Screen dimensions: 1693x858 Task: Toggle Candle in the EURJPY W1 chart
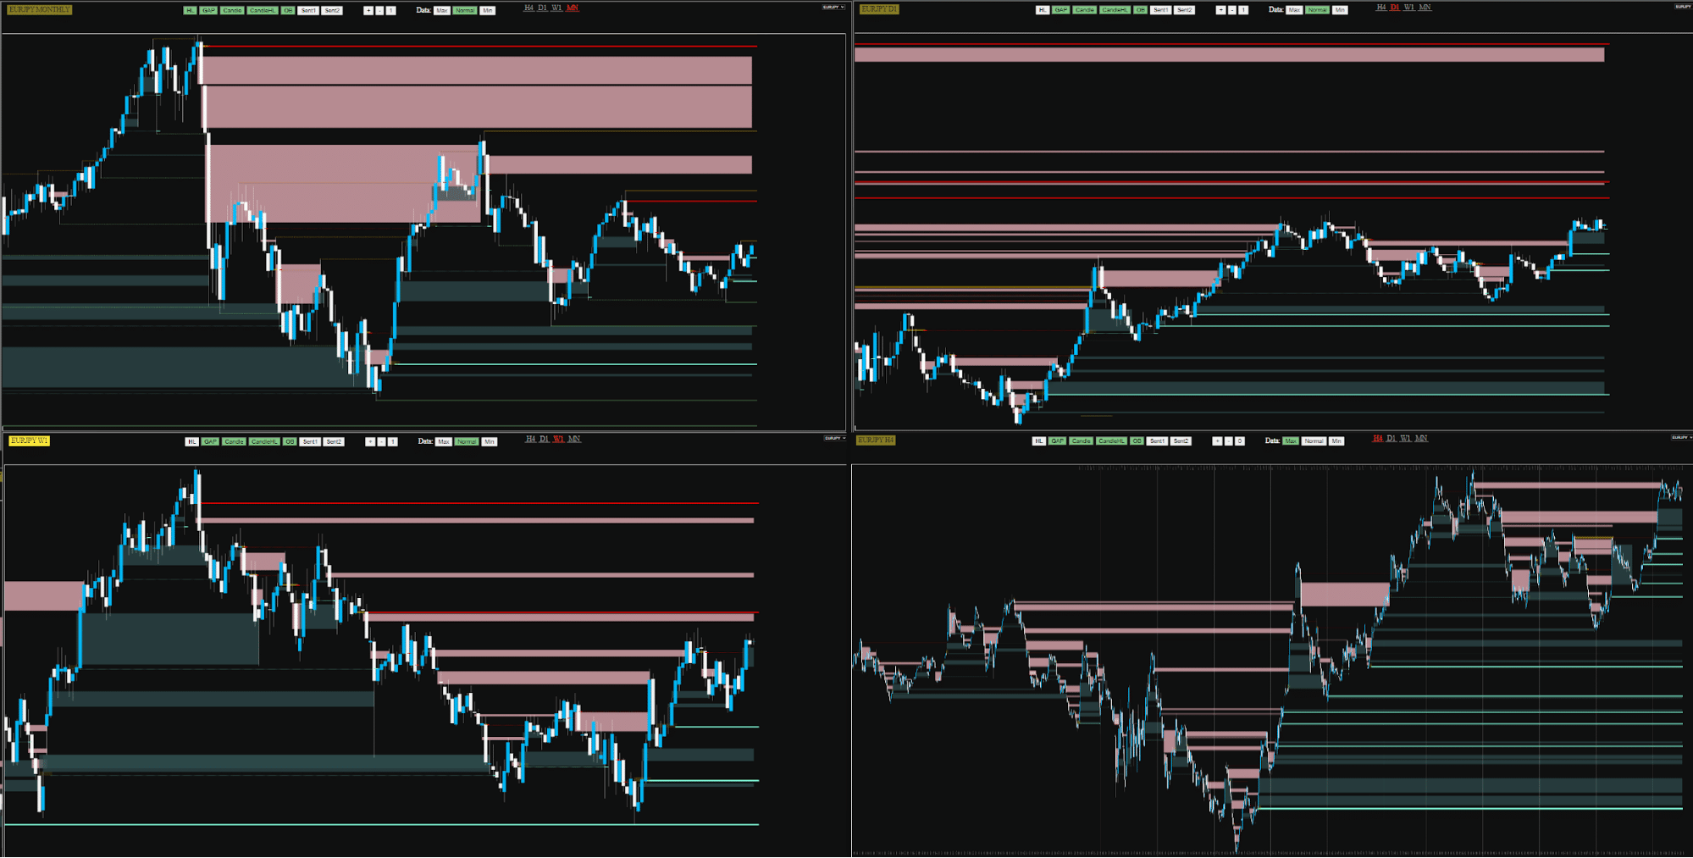[234, 441]
